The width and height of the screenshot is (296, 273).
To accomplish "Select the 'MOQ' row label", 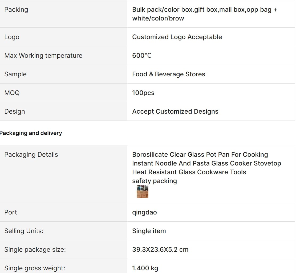I will tap(12, 93).
